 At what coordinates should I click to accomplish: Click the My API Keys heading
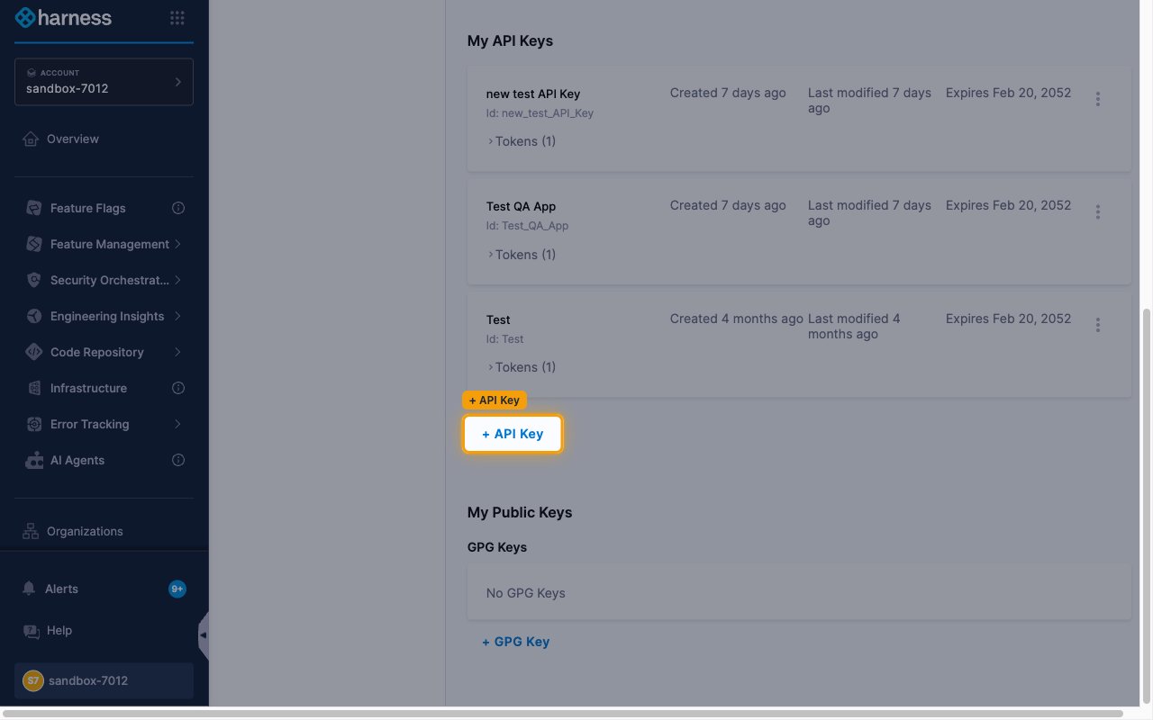[510, 40]
